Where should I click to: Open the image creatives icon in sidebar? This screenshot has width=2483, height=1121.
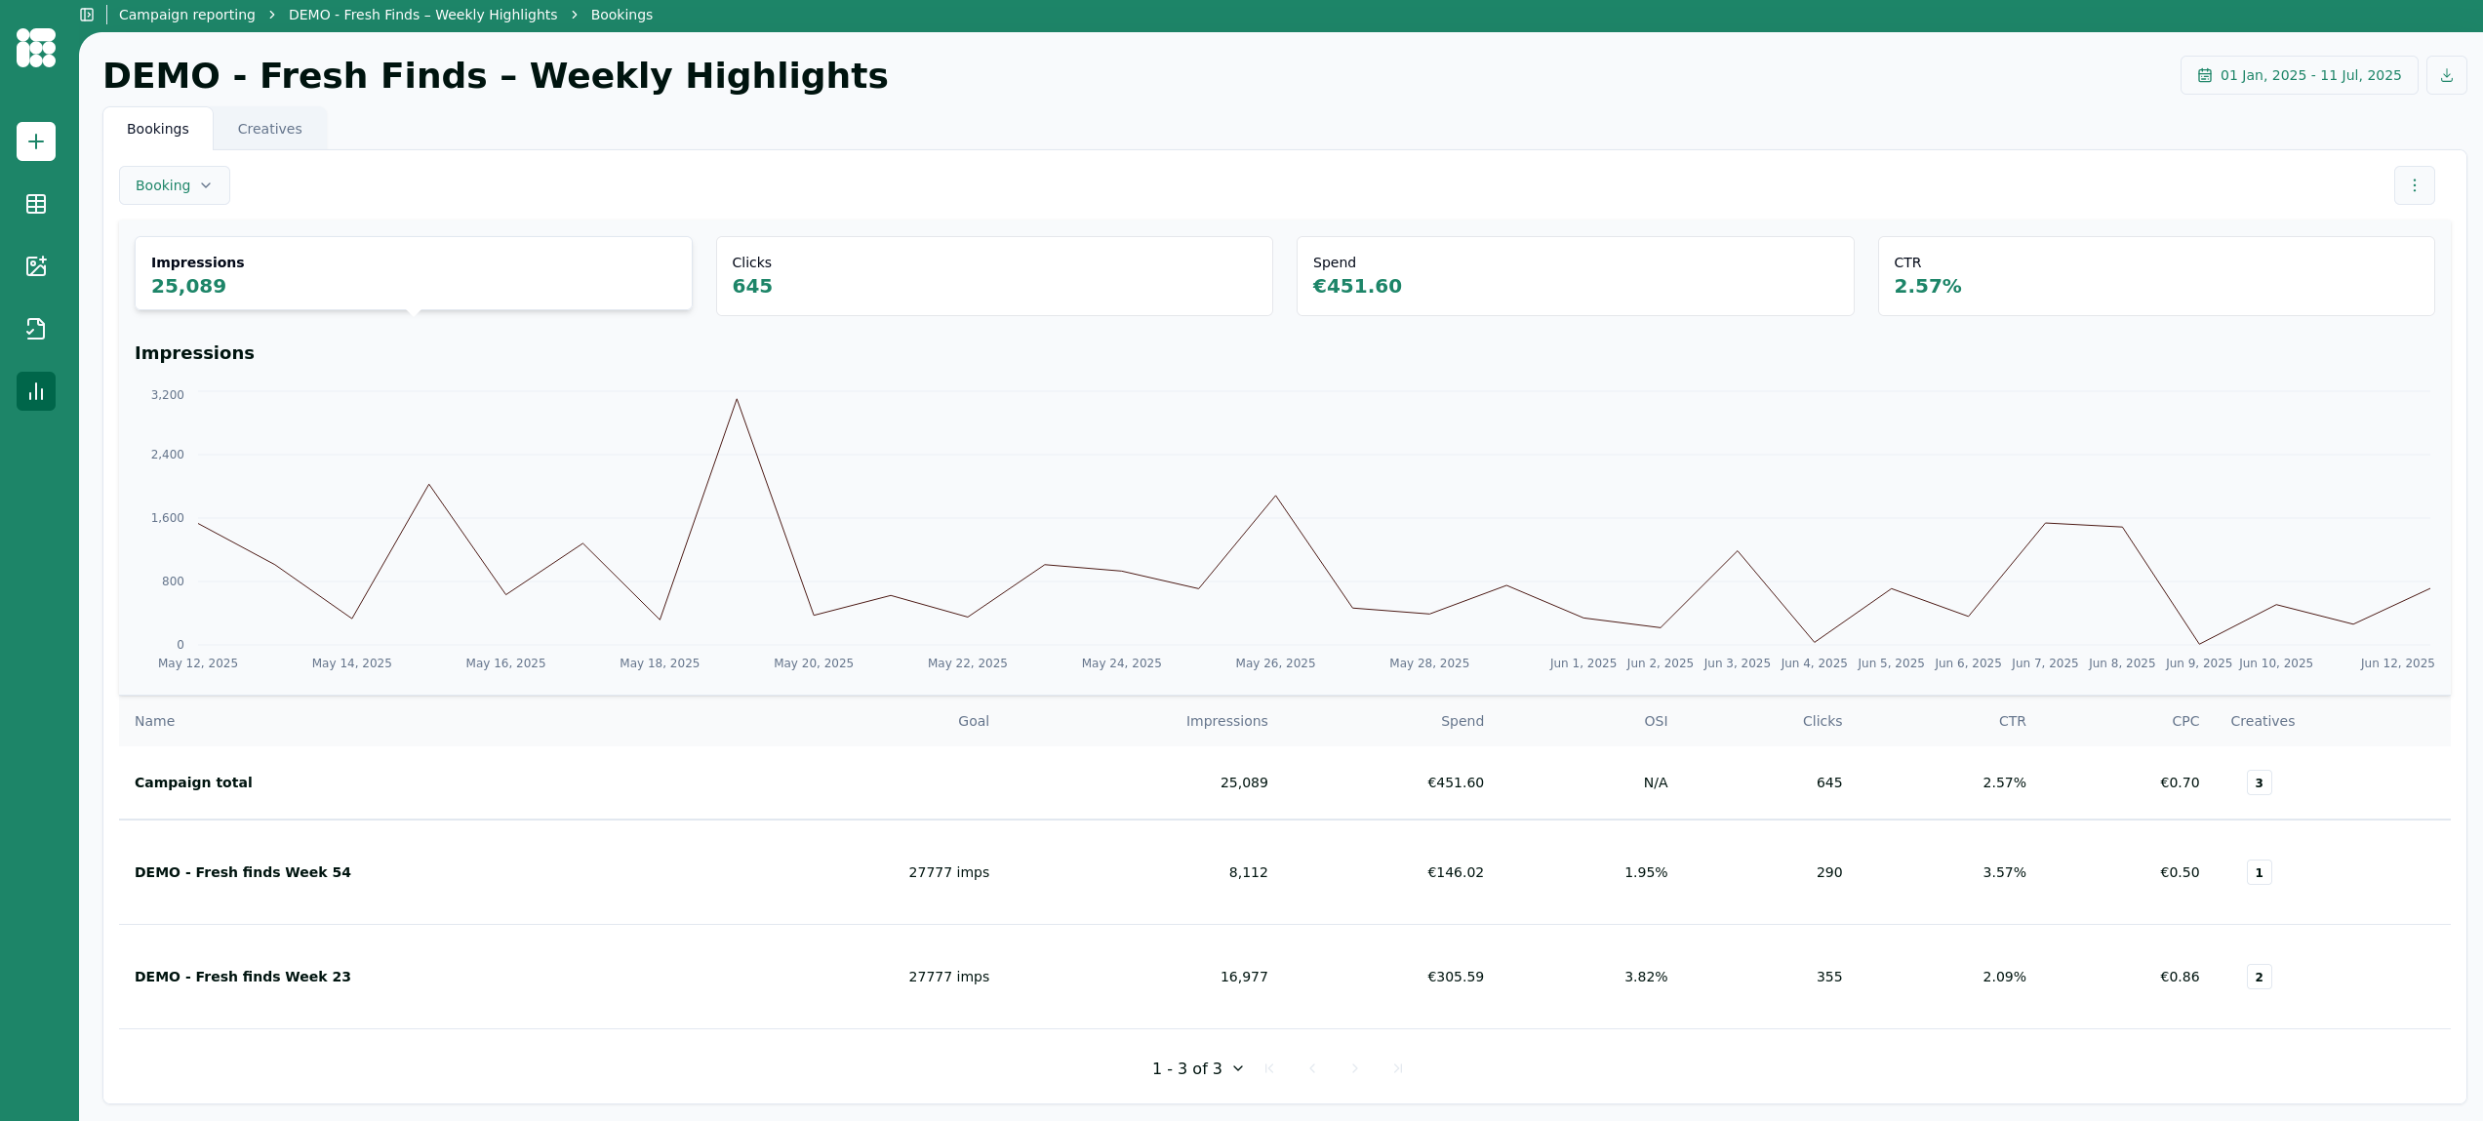(36, 266)
